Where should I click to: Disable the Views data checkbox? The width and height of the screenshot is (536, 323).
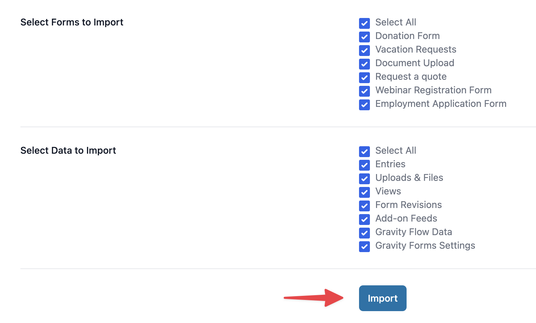coord(364,192)
